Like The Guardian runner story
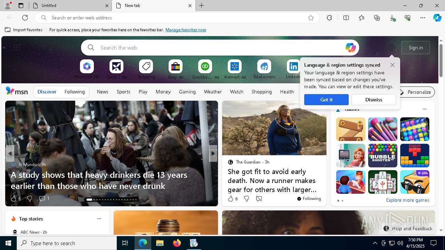Screen dimensions: 445x250 click(x=230, y=199)
